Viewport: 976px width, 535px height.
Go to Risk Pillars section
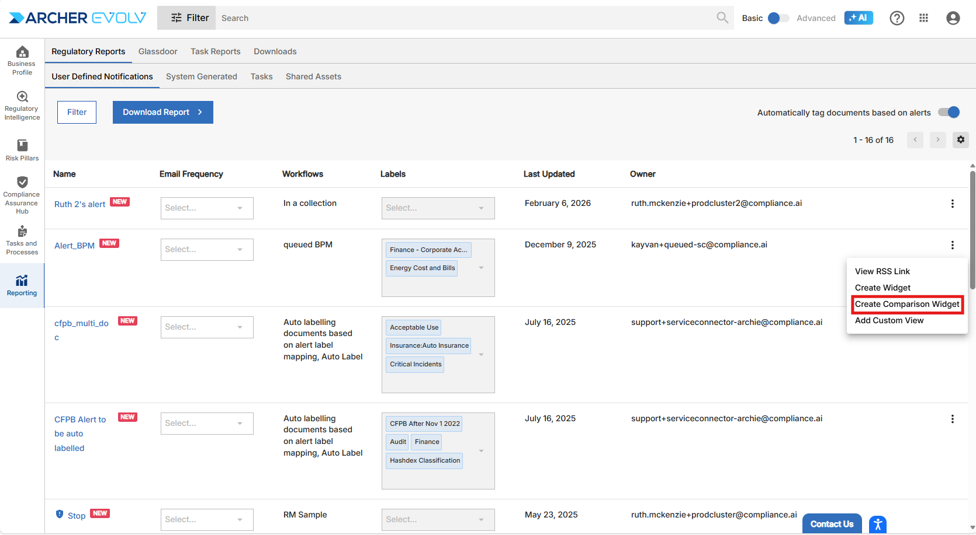click(x=22, y=150)
